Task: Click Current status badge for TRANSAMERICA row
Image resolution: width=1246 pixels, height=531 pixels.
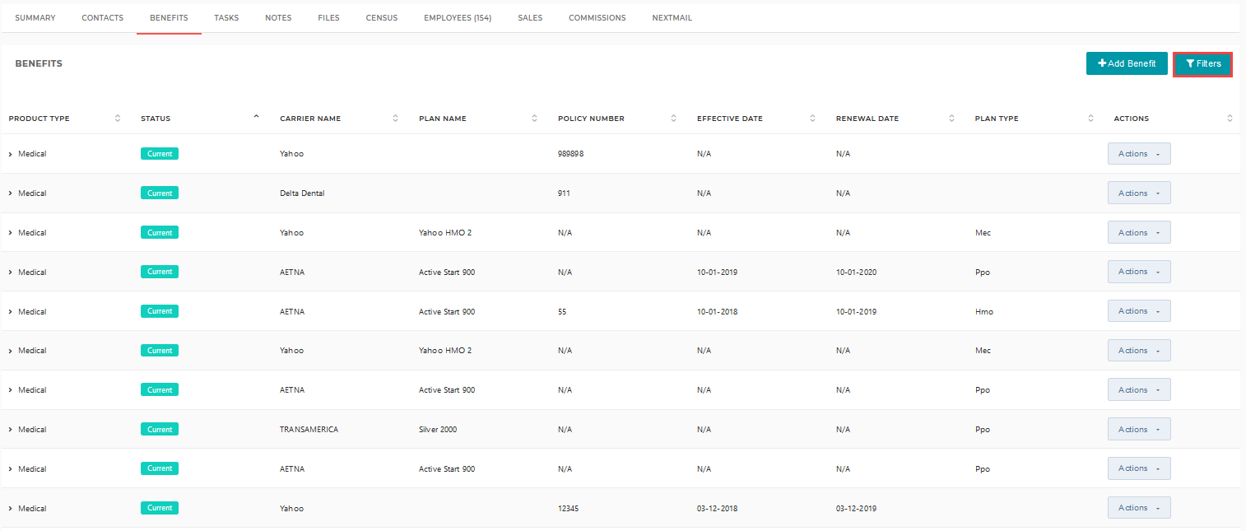Action: click(160, 430)
